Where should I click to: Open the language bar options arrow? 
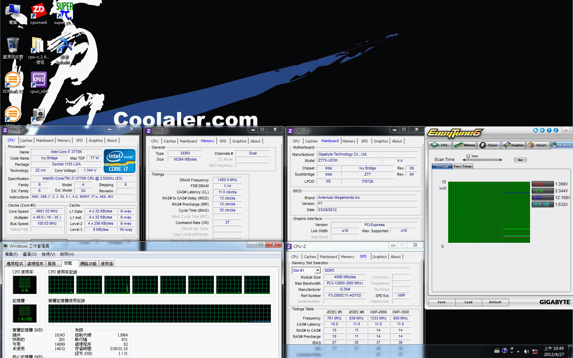click(x=512, y=353)
